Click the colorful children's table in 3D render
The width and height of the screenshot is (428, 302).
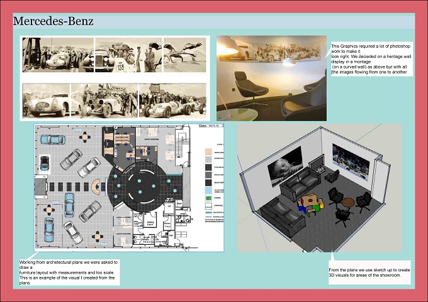pyautogui.click(x=310, y=205)
